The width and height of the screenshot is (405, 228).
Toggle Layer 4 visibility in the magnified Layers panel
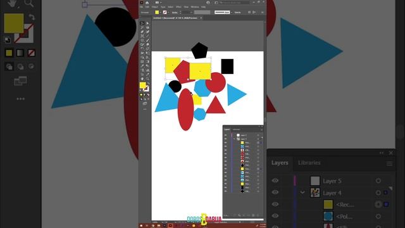pyautogui.click(x=275, y=192)
